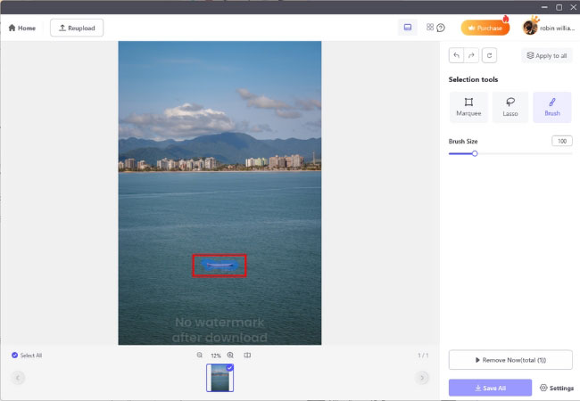Click the redo arrow icon
580x401 pixels.
(x=472, y=55)
